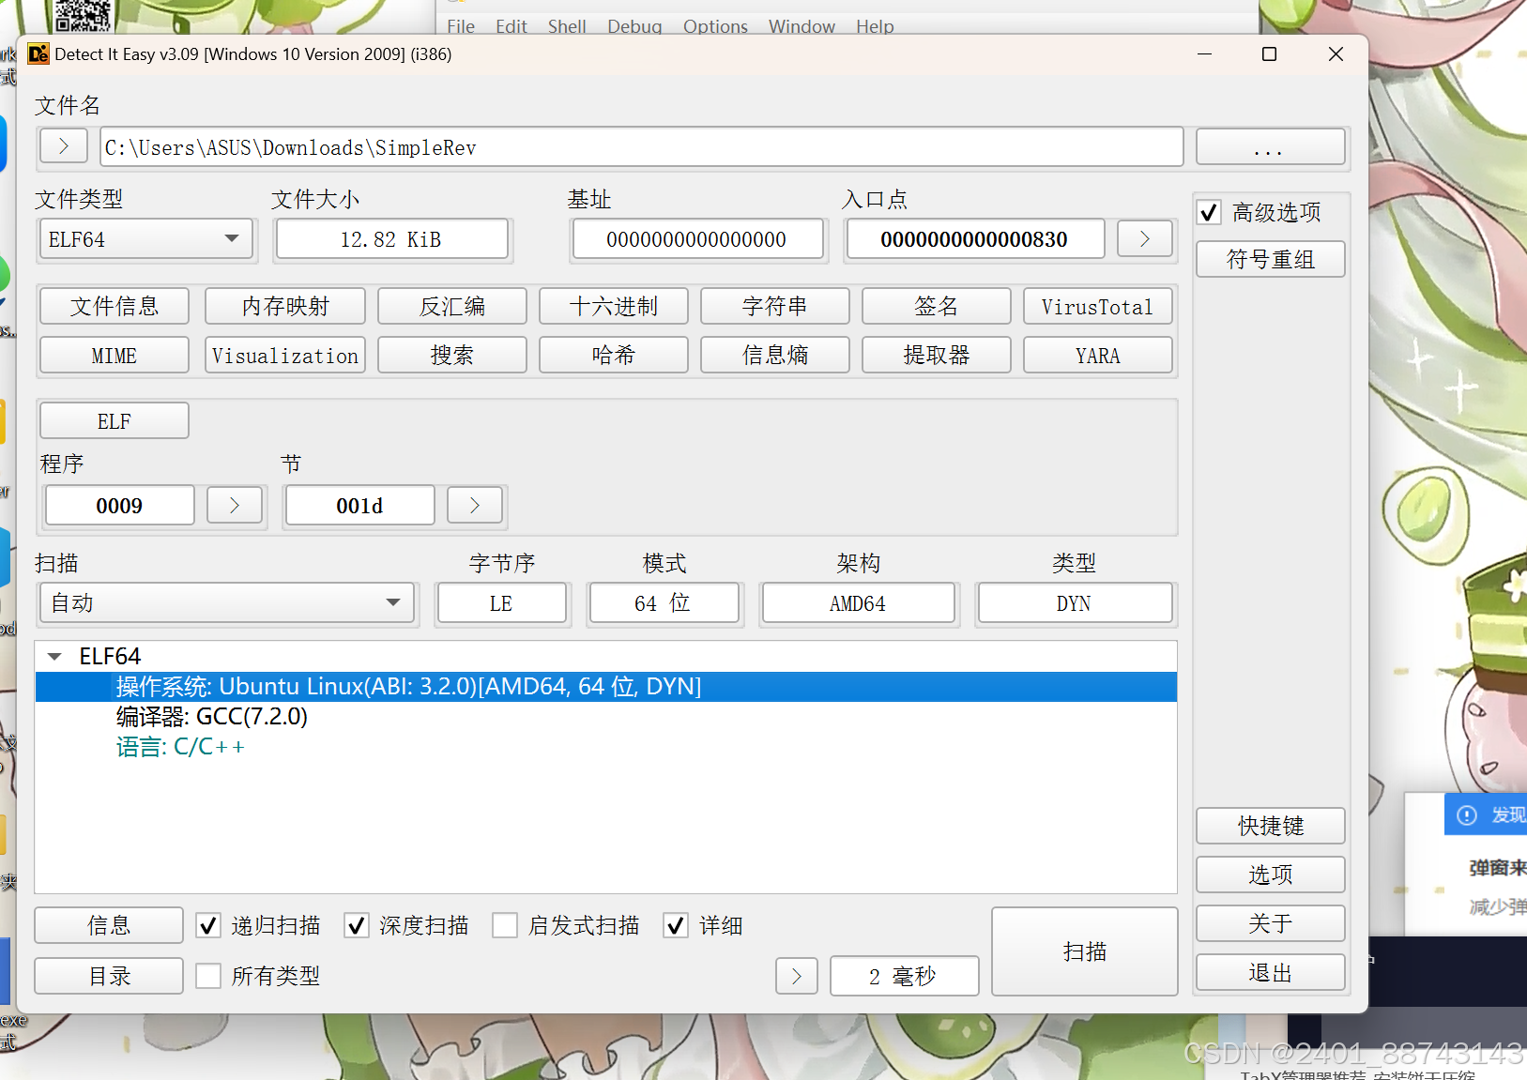
Task: Click the 关于 about button
Action: 1271,923
